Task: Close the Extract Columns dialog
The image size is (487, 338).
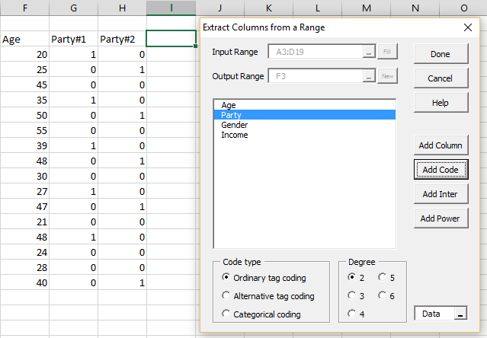Action: coord(468,28)
